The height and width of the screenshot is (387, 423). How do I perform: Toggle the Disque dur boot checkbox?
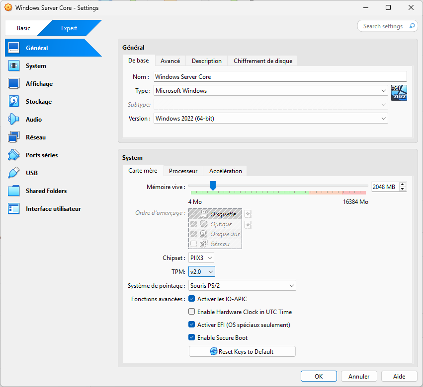click(193, 234)
